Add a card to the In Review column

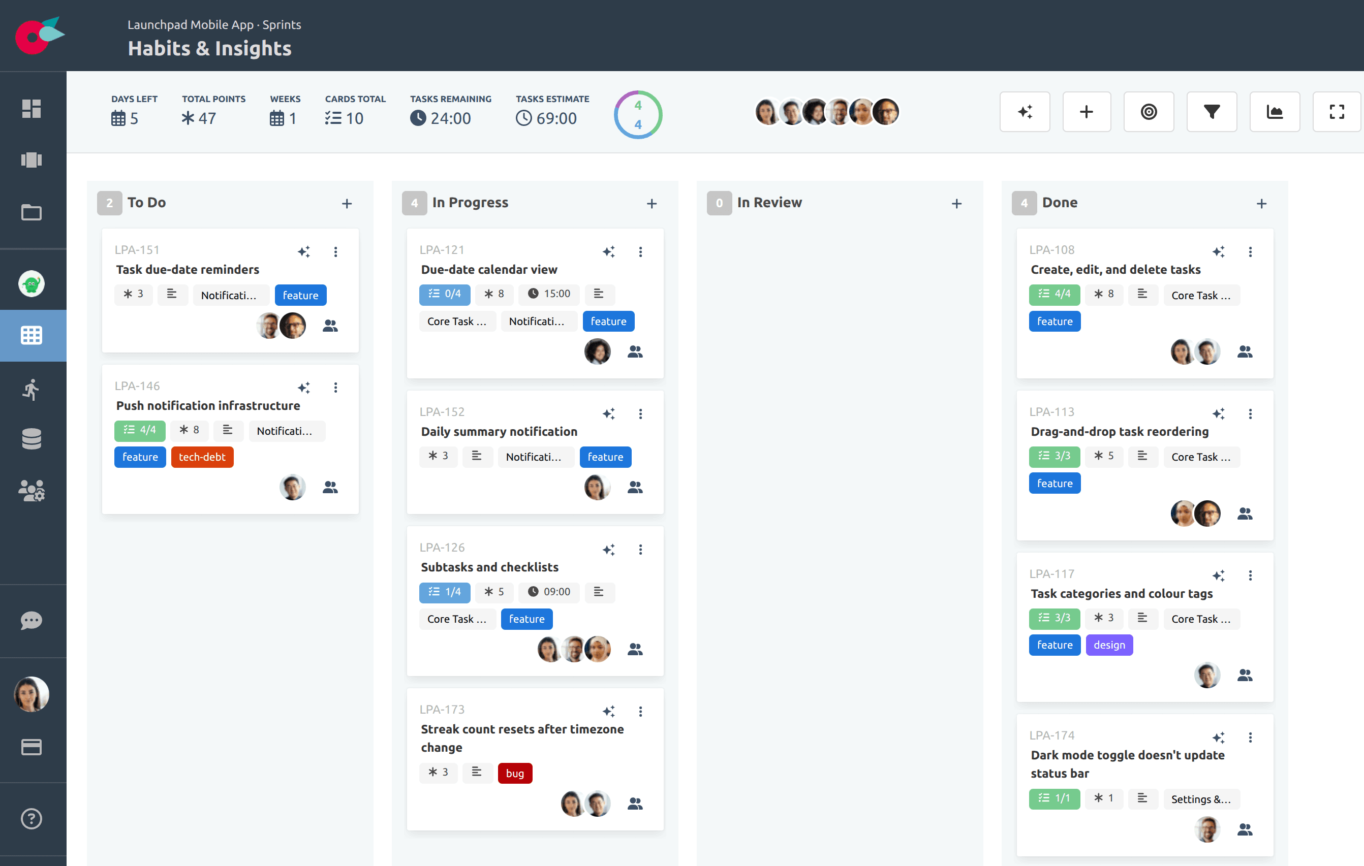click(956, 203)
